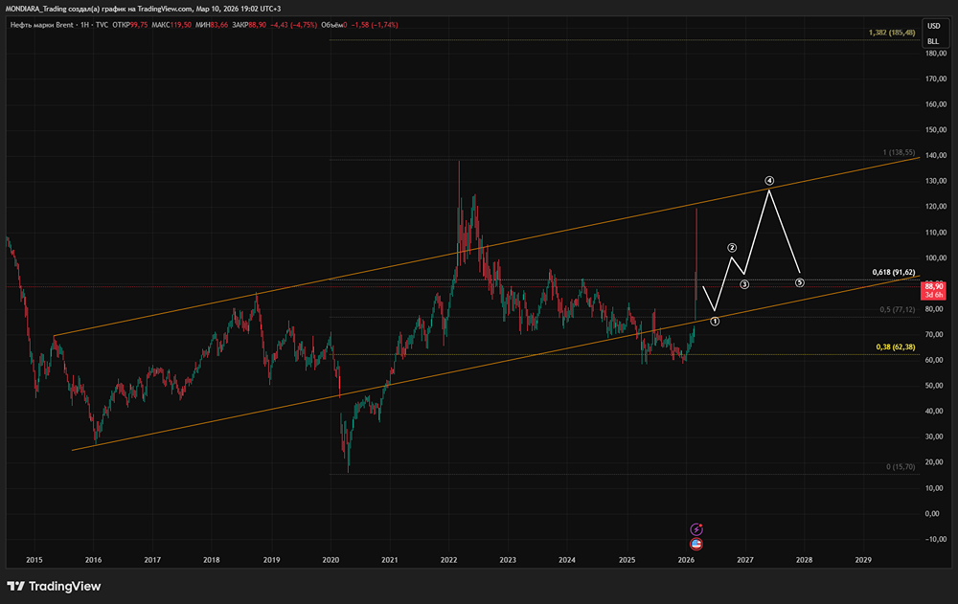Image resolution: width=958 pixels, height=604 pixels.
Task: Click the 10,00 price axis label
Action: (936, 488)
